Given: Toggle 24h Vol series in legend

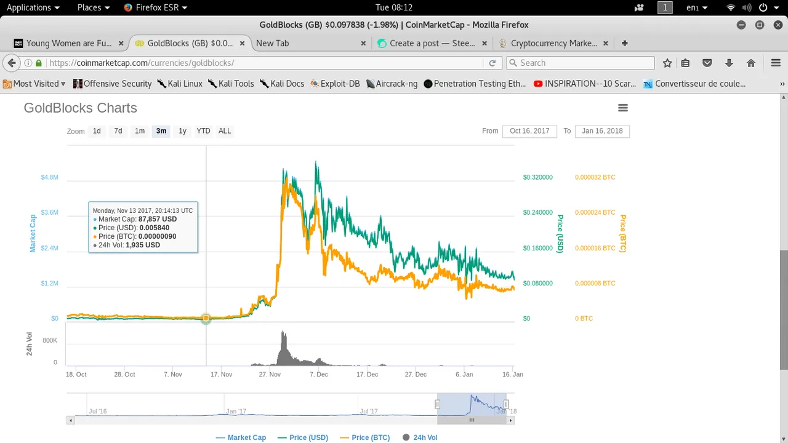Looking at the screenshot, I should (420, 437).
